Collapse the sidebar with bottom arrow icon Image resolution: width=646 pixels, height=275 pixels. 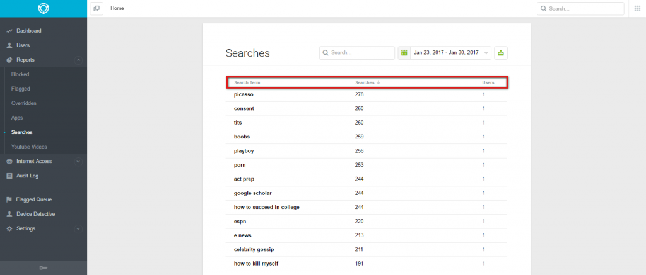click(x=44, y=268)
